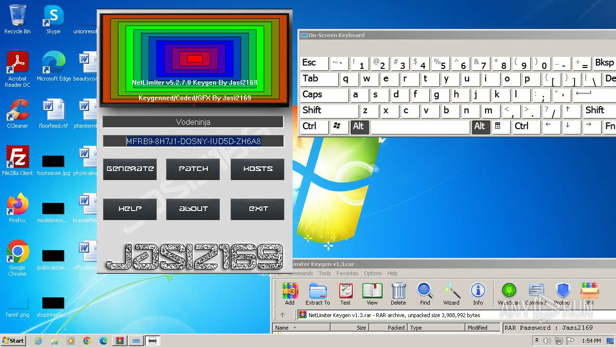Click the Tab key on On-Screen Keyboard

click(x=319, y=79)
